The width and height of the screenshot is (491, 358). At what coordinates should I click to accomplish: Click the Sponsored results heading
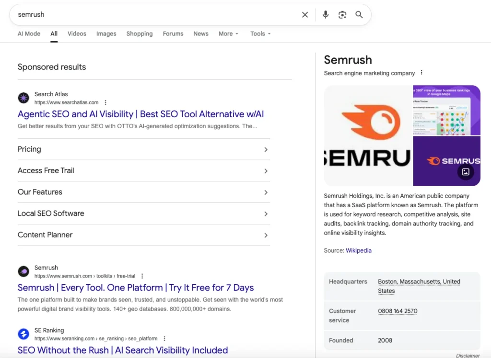coord(52,67)
